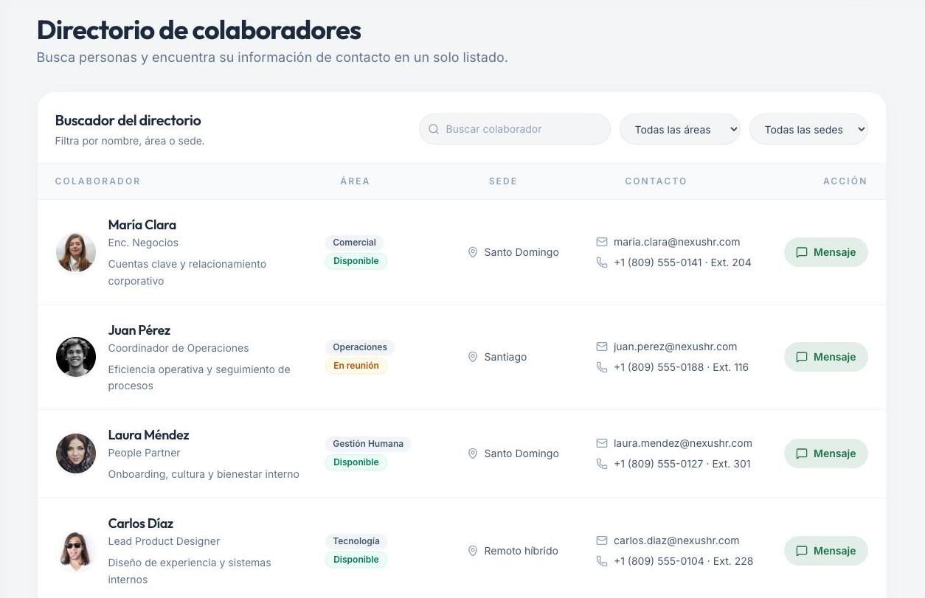Click the name Juan Pérez
Screen dimensions: 925x598
pyautogui.click(x=139, y=330)
